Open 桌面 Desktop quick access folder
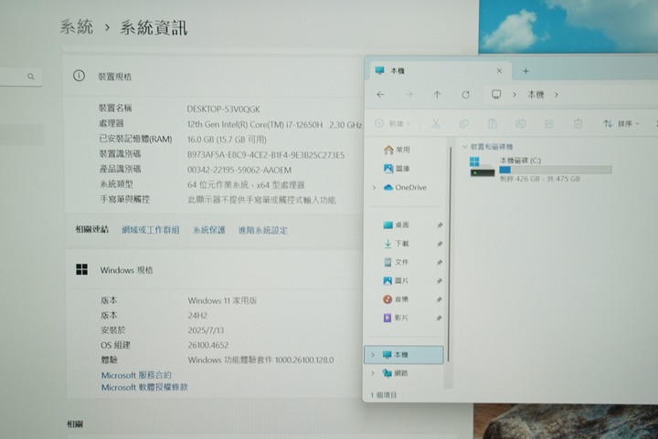The height and width of the screenshot is (439, 658). 396,225
